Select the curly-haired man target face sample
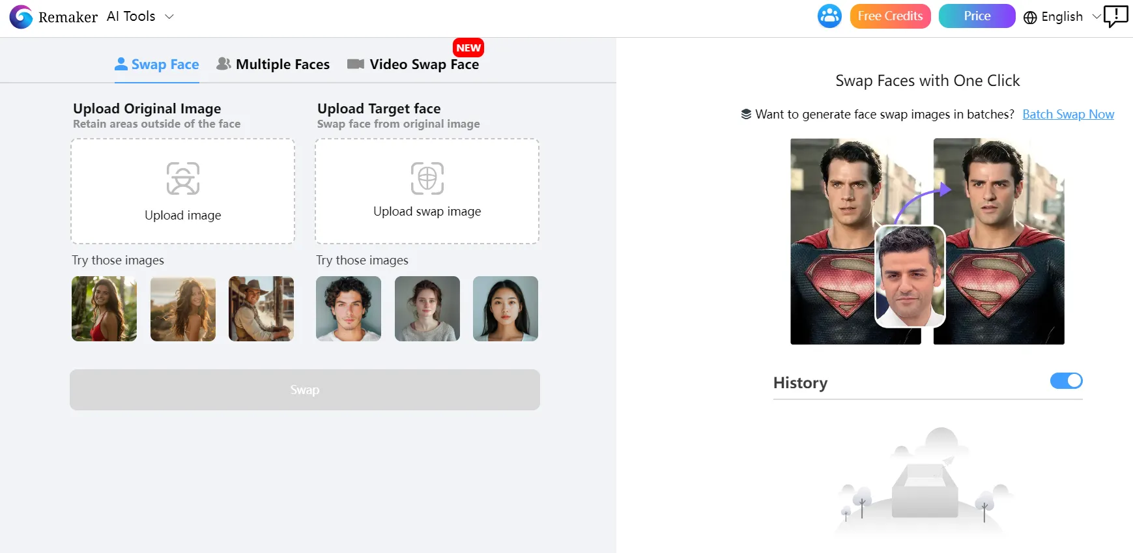 click(x=349, y=309)
